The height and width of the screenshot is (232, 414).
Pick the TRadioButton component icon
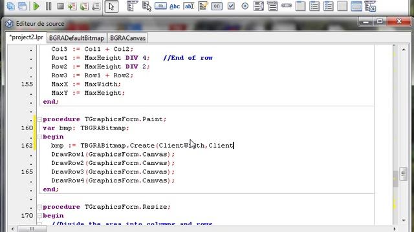(x=245, y=6)
